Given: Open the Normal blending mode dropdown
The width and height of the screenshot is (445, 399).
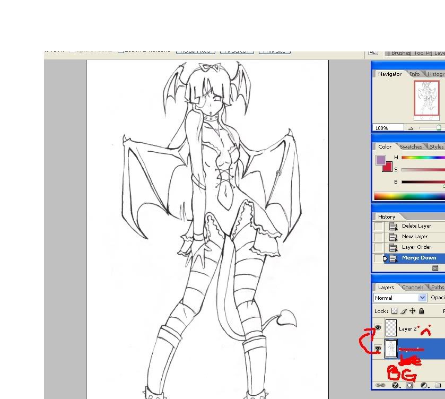Looking at the screenshot, I should pyautogui.click(x=400, y=298).
